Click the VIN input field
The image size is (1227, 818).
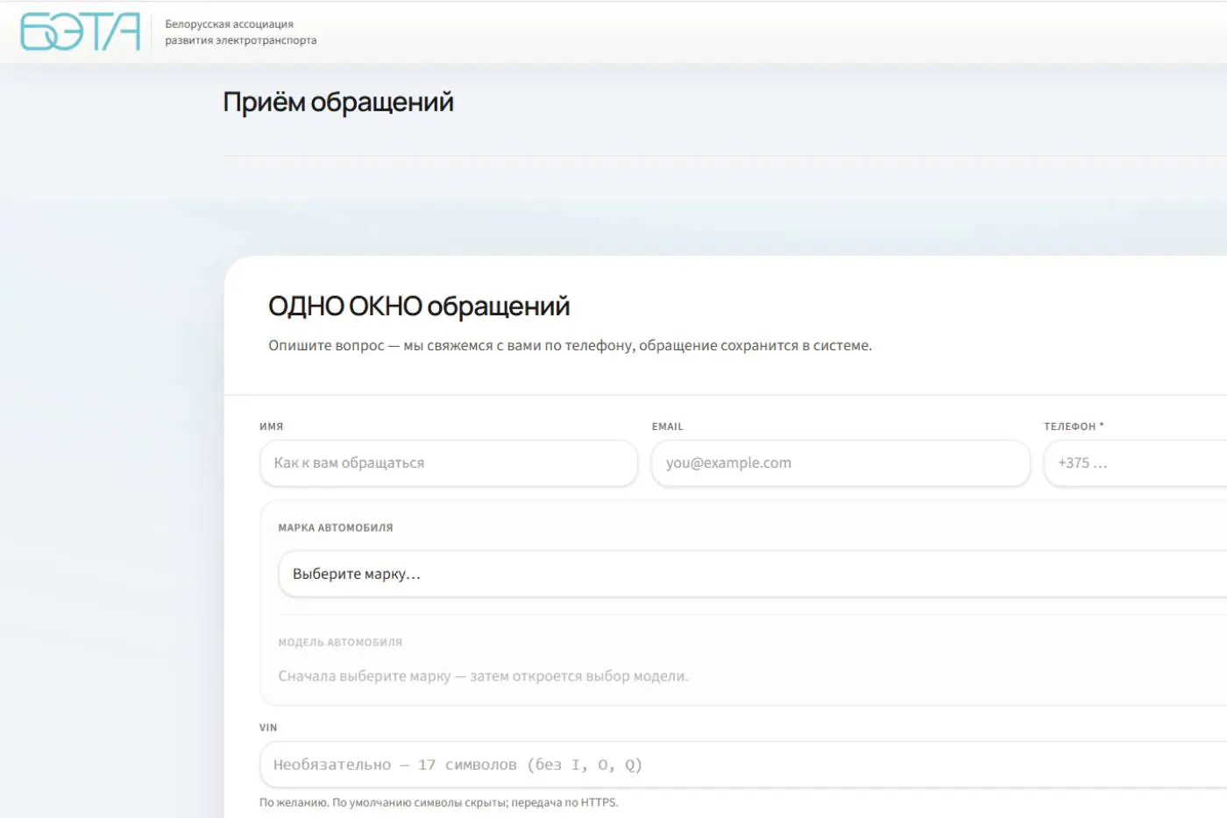(x=743, y=765)
